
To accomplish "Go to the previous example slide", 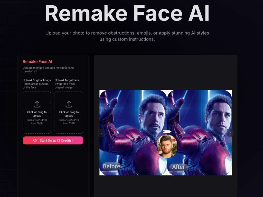I will 101,133.
